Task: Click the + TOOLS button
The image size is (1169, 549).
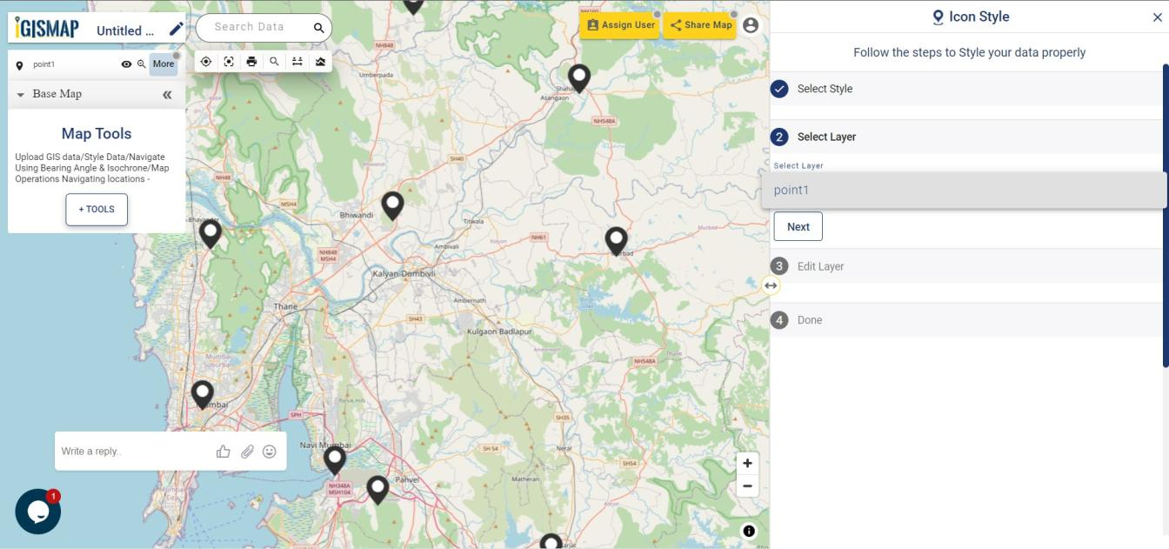Action: click(97, 210)
